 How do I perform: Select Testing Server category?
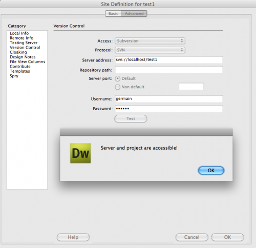(24, 43)
